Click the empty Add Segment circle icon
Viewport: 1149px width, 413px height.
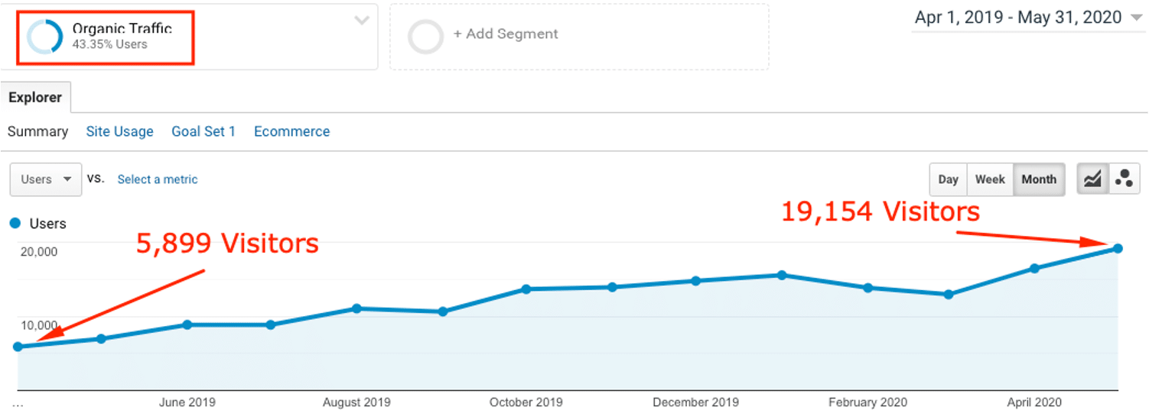[x=425, y=36]
